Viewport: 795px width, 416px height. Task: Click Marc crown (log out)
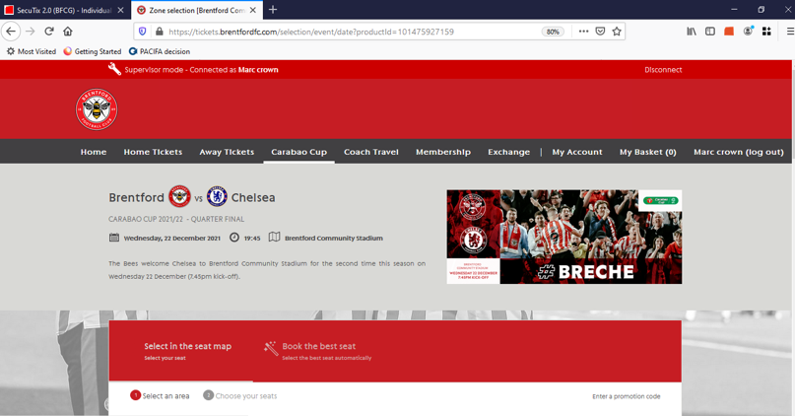point(738,152)
